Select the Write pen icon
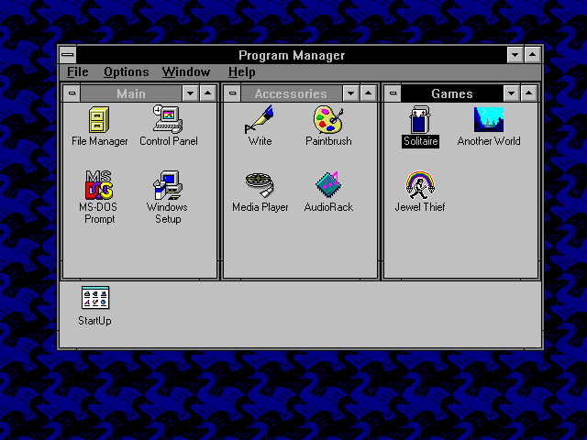The height and width of the screenshot is (440, 587). (259, 119)
